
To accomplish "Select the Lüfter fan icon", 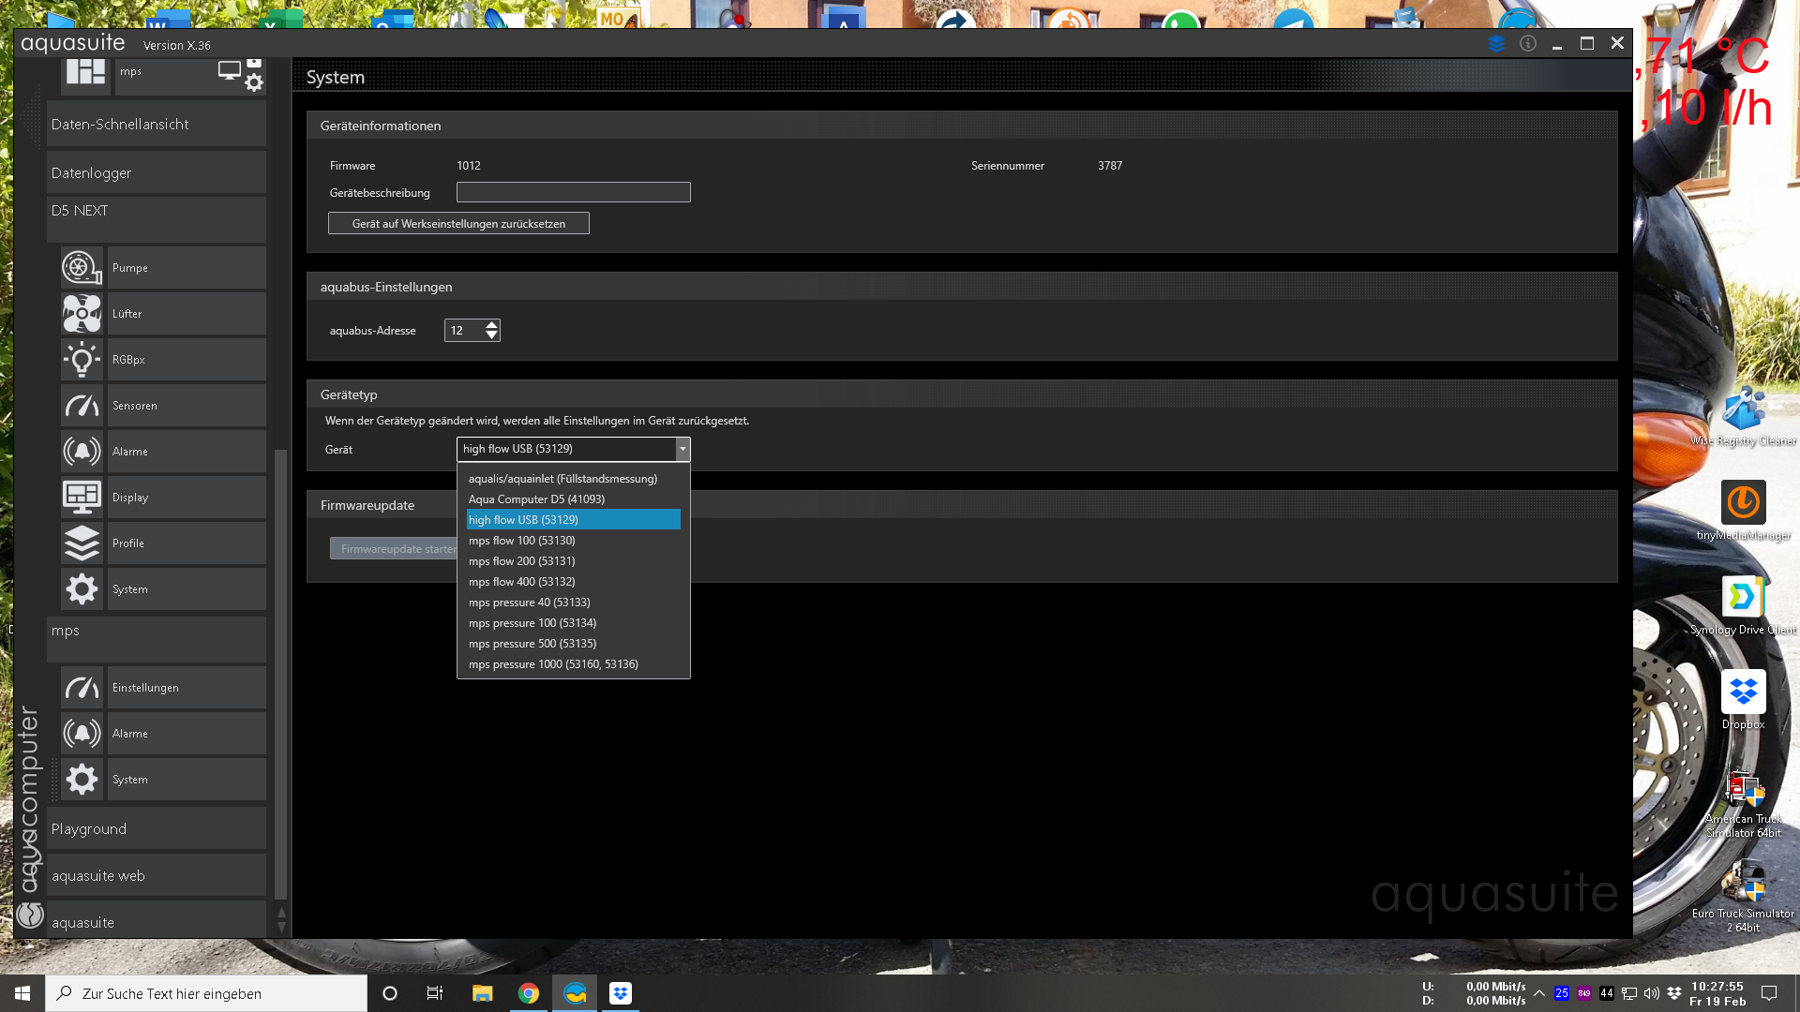I will pos(82,314).
